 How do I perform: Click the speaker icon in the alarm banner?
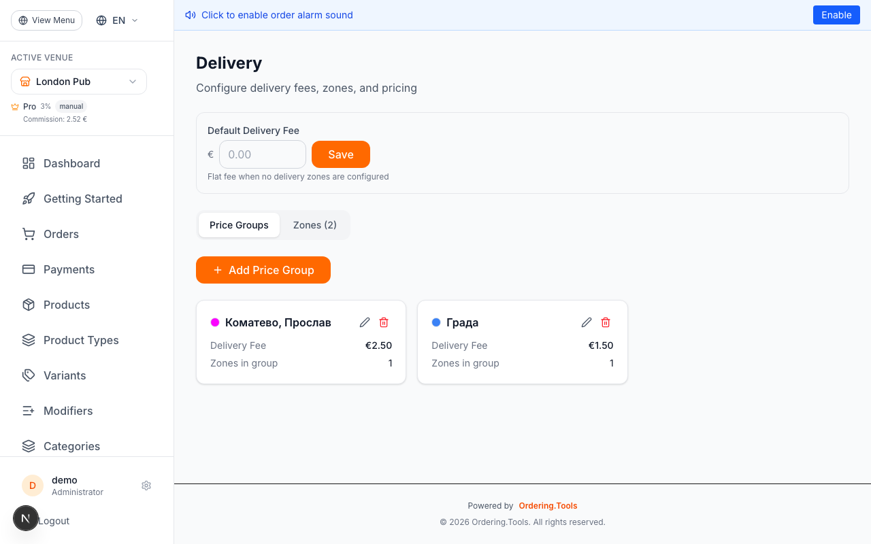pos(190,14)
